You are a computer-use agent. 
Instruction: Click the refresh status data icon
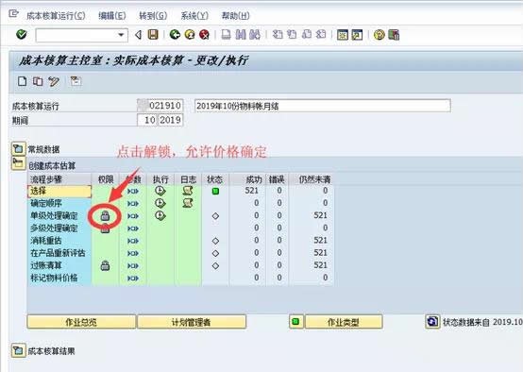(x=432, y=322)
